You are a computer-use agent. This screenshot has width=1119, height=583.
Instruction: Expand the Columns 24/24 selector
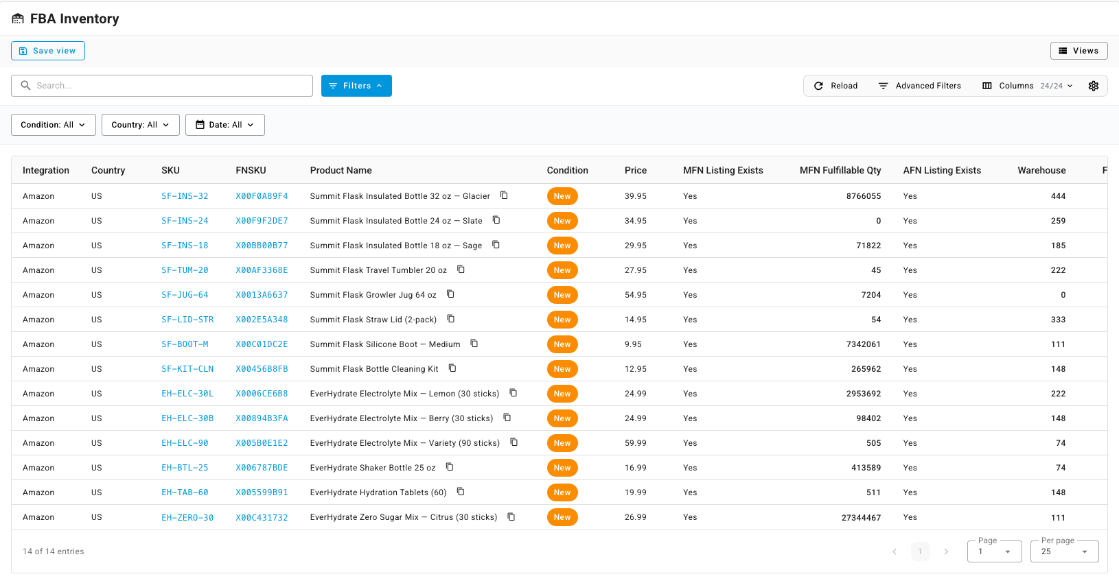tap(1027, 86)
